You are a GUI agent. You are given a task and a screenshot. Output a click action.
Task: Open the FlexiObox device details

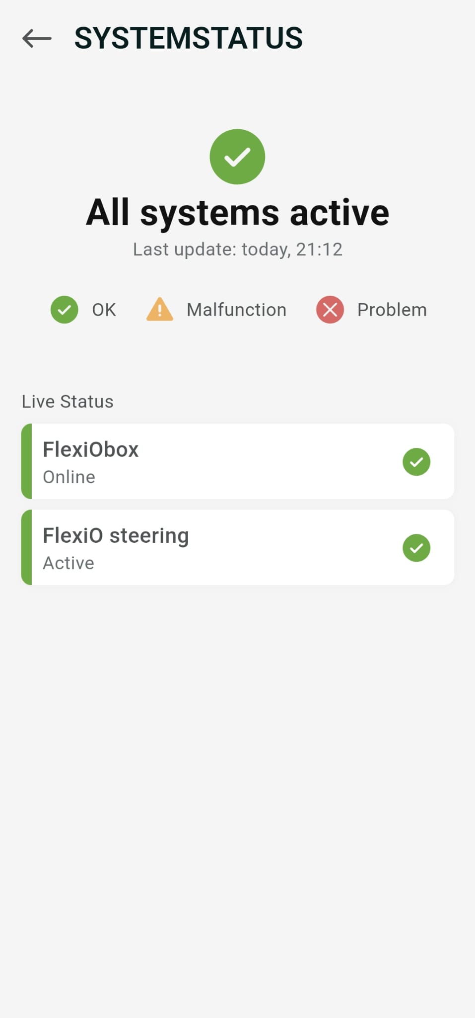(237, 461)
